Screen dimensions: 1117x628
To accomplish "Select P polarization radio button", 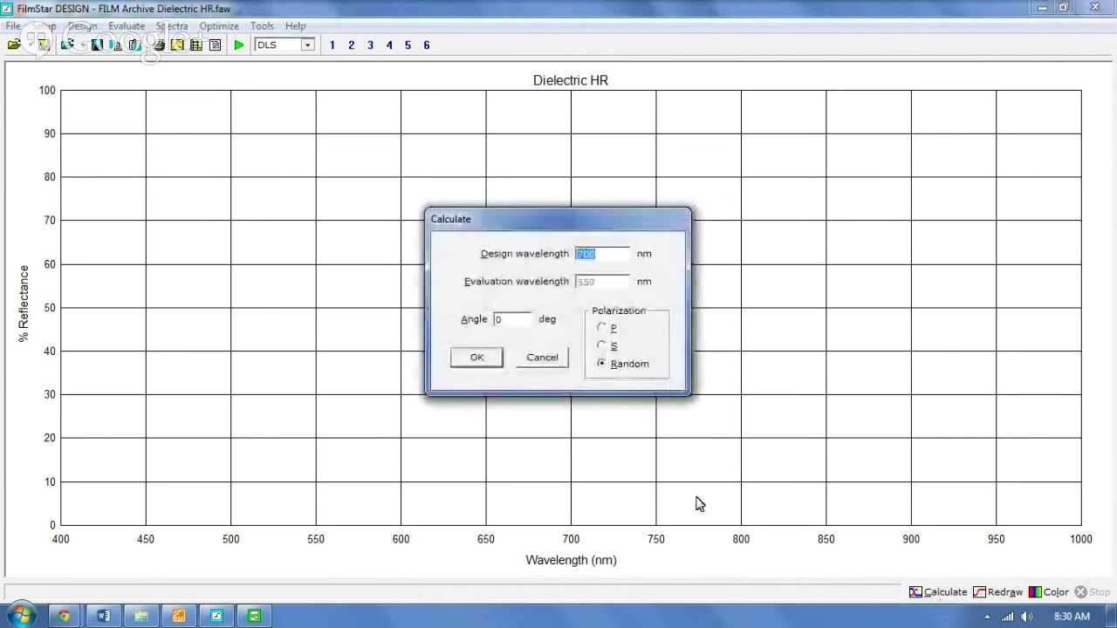I will click(x=601, y=328).
